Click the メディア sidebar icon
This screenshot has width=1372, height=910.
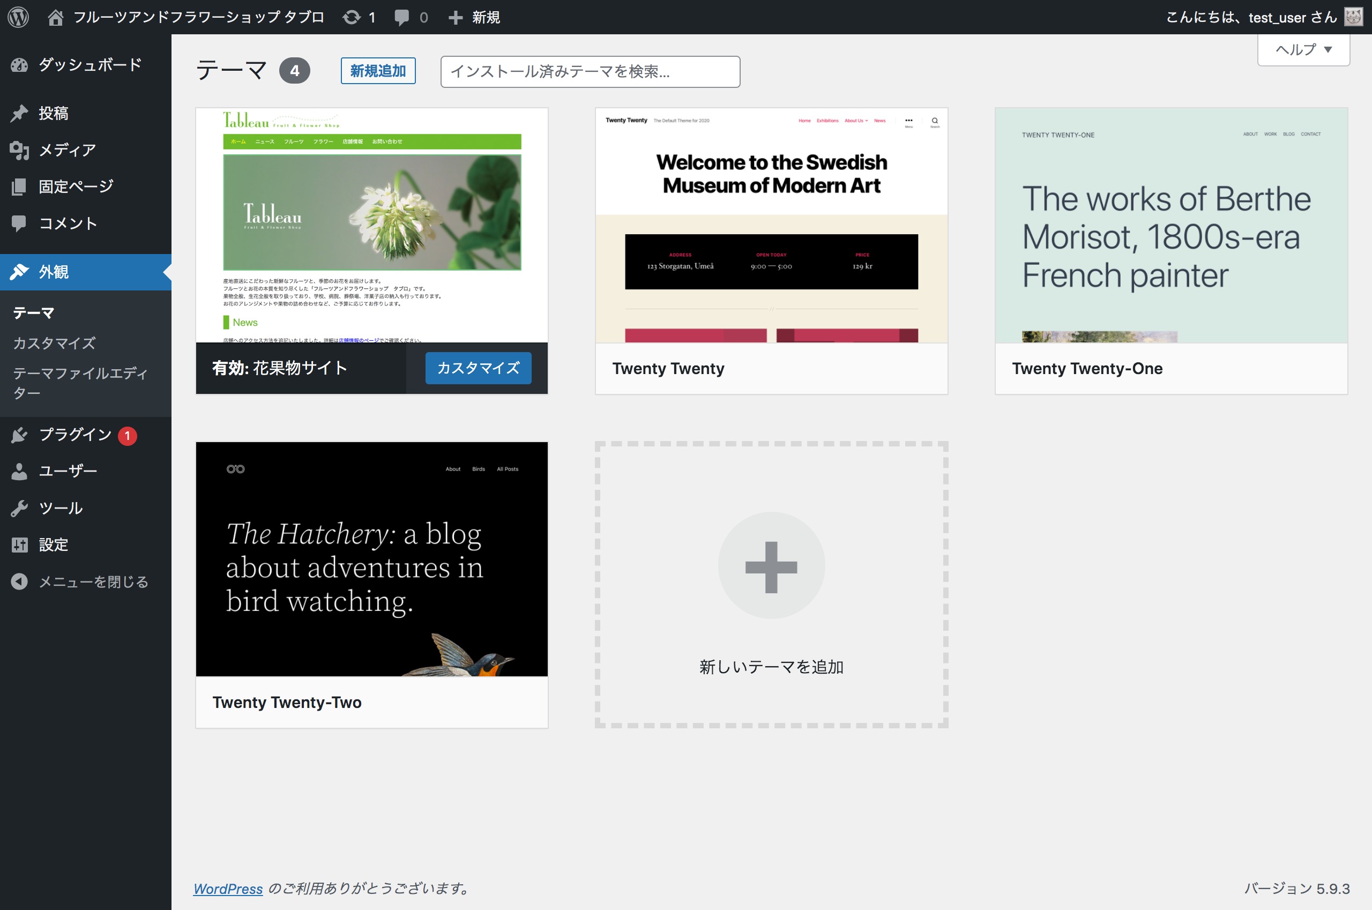tap(19, 150)
